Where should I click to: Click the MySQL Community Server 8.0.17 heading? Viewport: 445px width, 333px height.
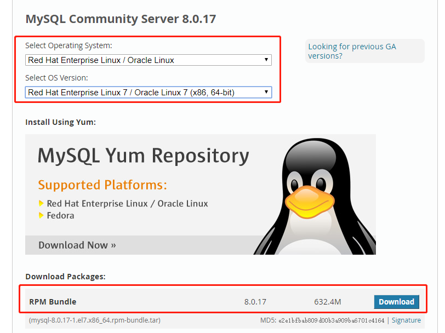pyautogui.click(x=121, y=19)
